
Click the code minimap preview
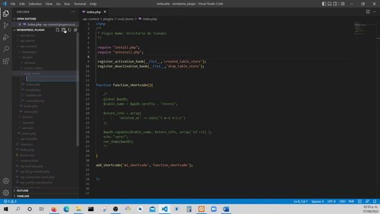[x=362, y=28]
